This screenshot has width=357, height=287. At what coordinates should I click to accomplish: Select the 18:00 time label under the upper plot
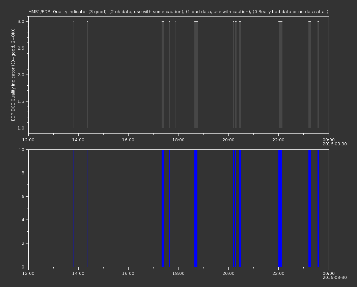pos(178,140)
